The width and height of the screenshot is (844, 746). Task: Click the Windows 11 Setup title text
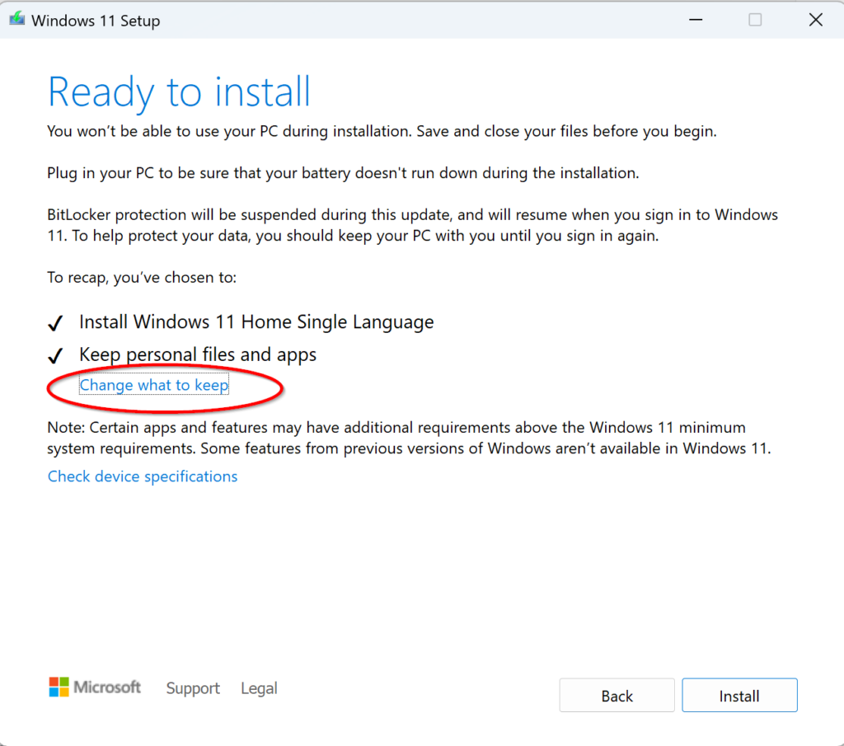(x=96, y=21)
